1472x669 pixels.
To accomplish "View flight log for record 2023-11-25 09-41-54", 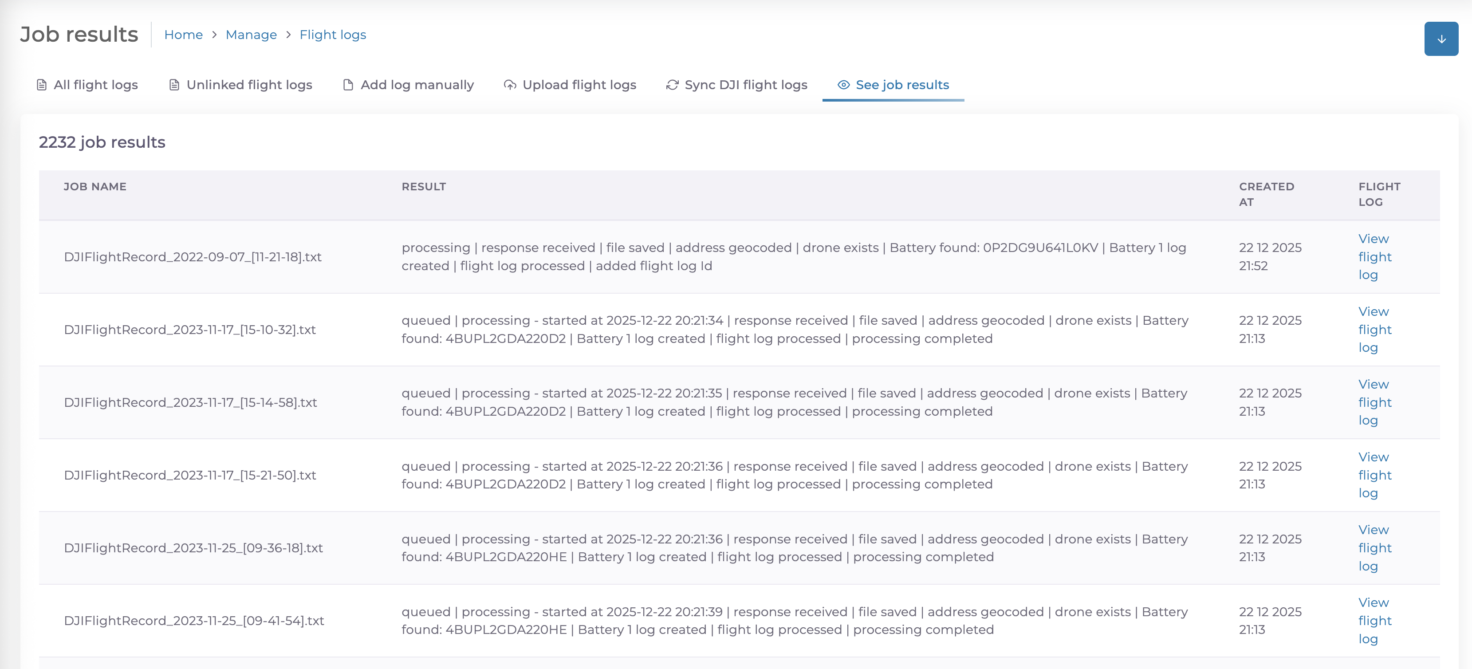I will tap(1374, 621).
